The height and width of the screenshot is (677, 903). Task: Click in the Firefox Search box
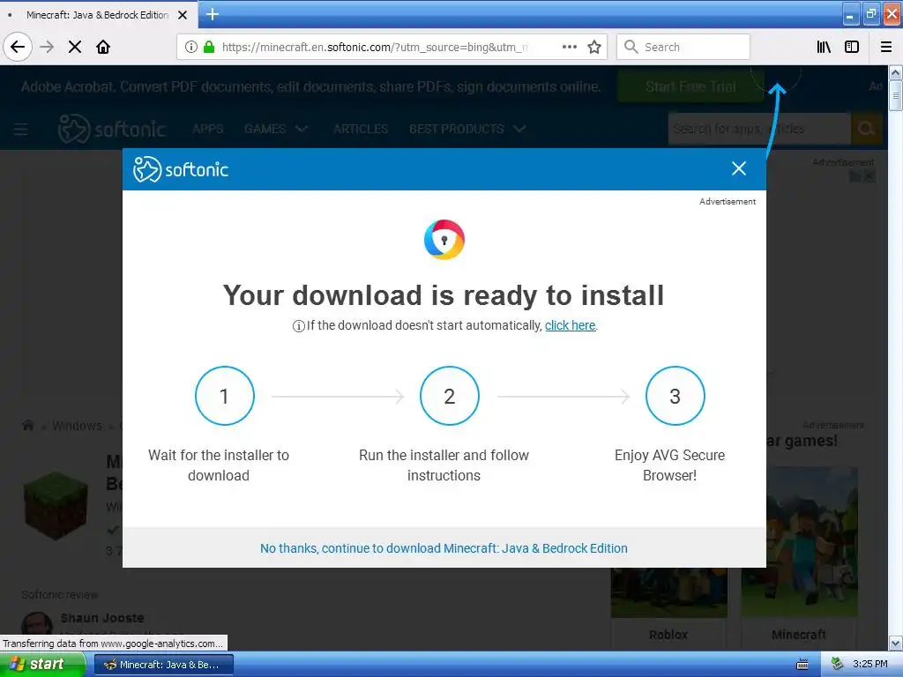(x=683, y=47)
